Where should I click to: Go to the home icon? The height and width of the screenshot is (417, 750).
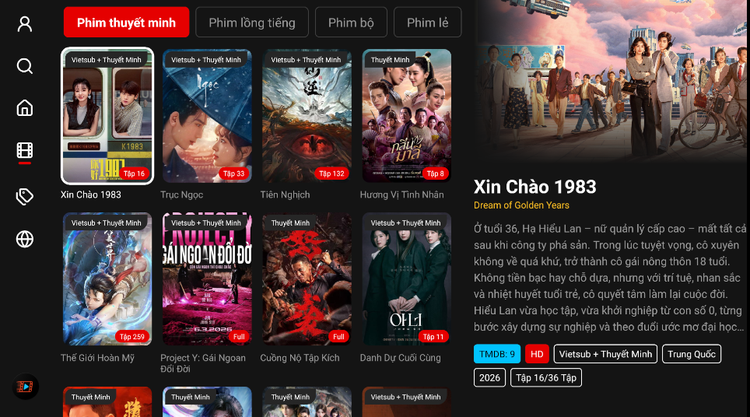click(x=25, y=108)
